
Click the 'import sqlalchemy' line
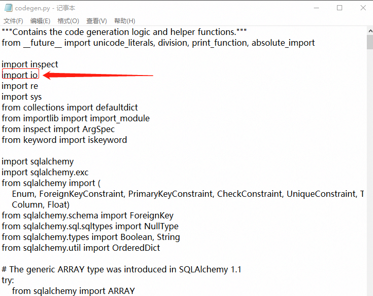38,161
